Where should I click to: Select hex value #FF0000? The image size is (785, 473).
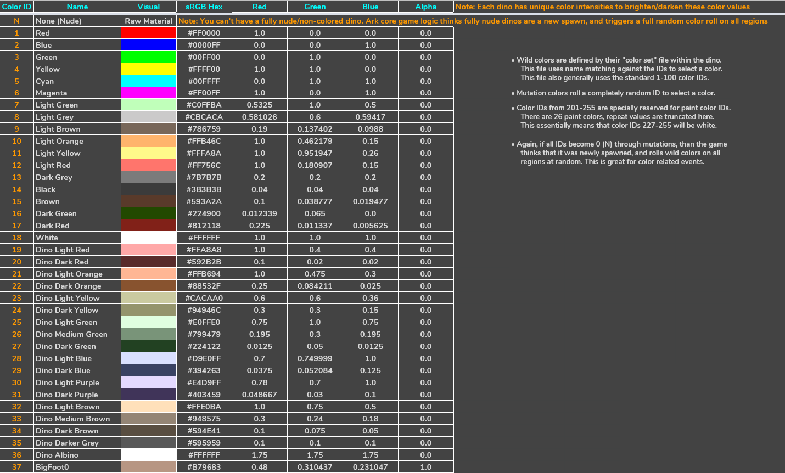[204, 33]
